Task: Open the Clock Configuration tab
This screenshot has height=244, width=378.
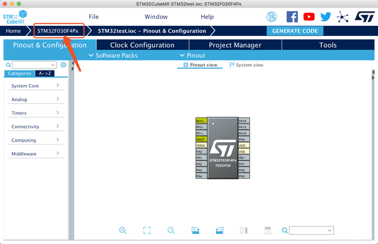Action: coord(142,45)
